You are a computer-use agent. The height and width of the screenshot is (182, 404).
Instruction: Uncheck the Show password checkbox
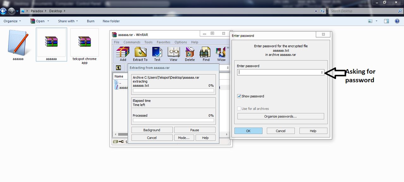click(239, 96)
